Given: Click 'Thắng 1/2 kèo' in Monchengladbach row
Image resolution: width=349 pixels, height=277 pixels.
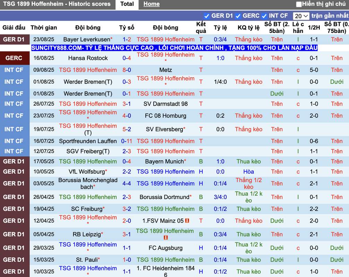Looking at the screenshot, I should click(249, 184).
